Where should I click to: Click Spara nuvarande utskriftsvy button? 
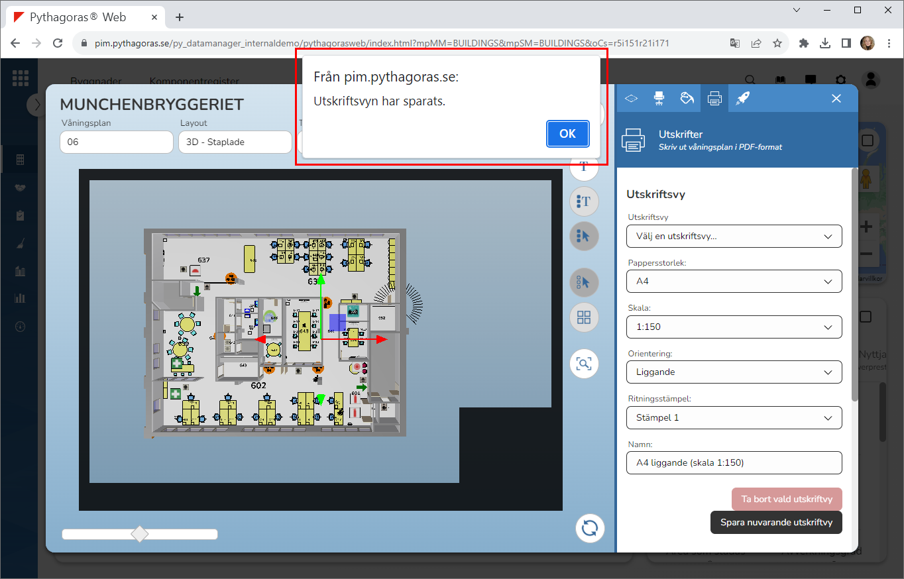coord(775,522)
